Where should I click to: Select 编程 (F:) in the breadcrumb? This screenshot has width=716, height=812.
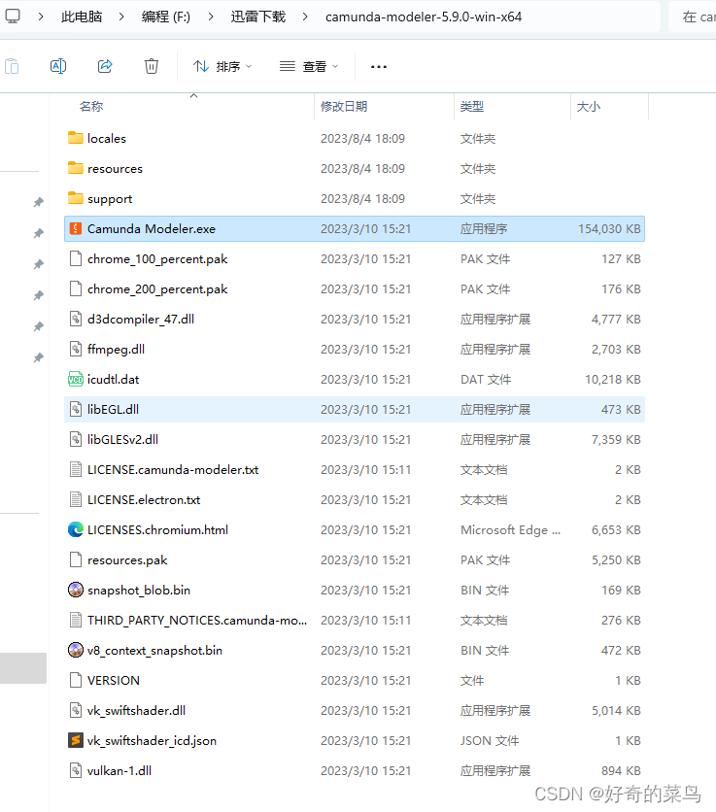[x=166, y=17]
